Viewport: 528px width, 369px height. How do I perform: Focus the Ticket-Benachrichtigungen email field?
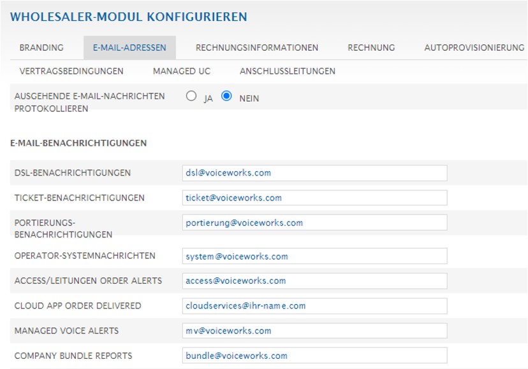[x=314, y=198]
